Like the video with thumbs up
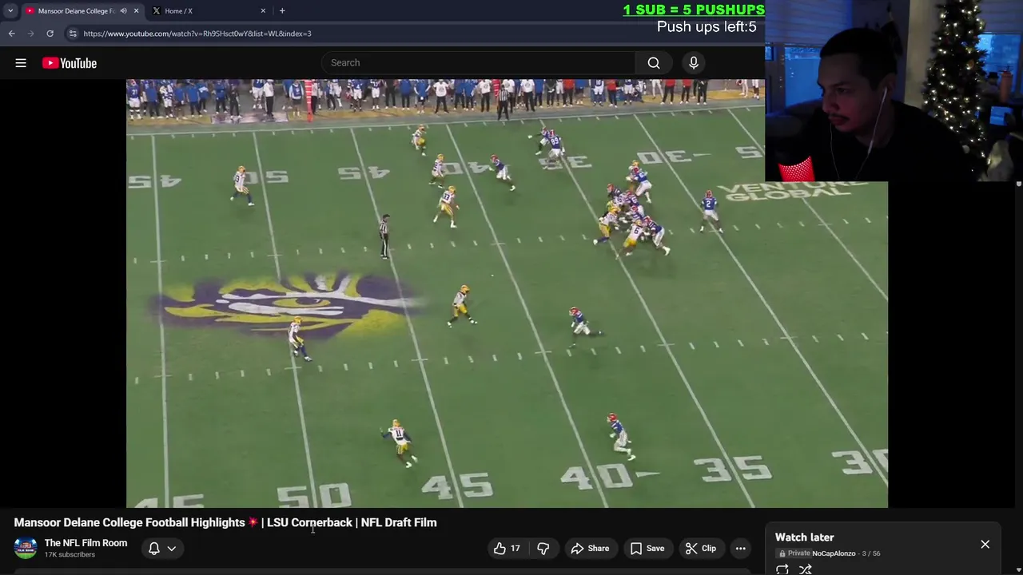This screenshot has width=1023, height=575. (x=507, y=549)
